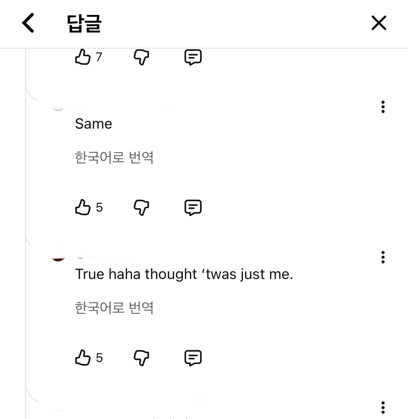The image size is (408, 419).
Task: Click 한국어로 번역 under the "Same" comment
Action: coord(114,157)
